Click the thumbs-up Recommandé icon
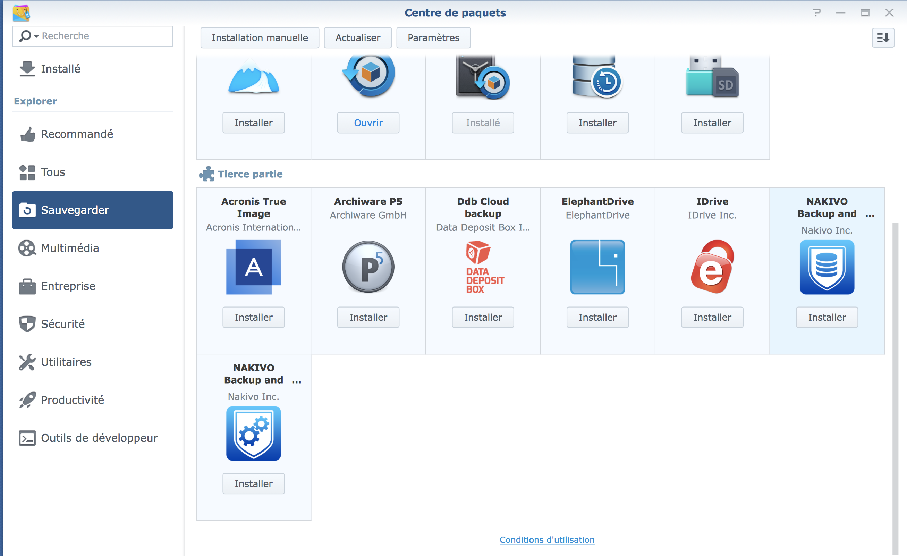The image size is (907, 556). 28,134
